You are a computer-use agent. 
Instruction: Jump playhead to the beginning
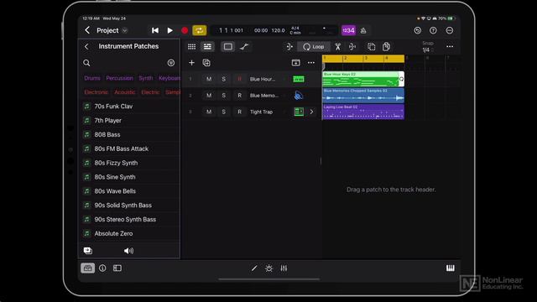click(x=154, y=30)
